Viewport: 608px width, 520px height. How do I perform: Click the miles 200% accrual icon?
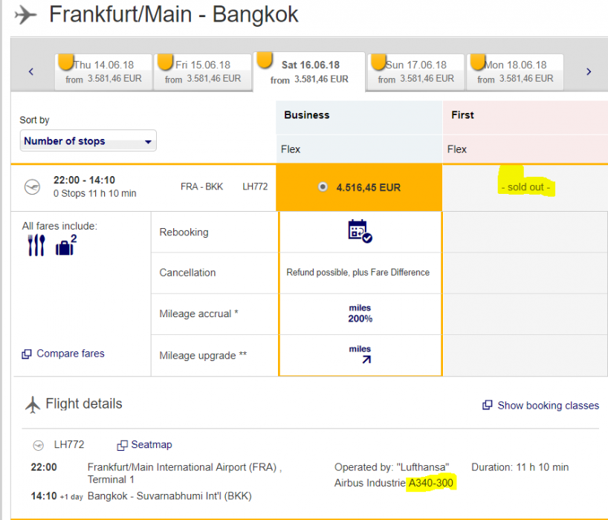coord(360,313)
